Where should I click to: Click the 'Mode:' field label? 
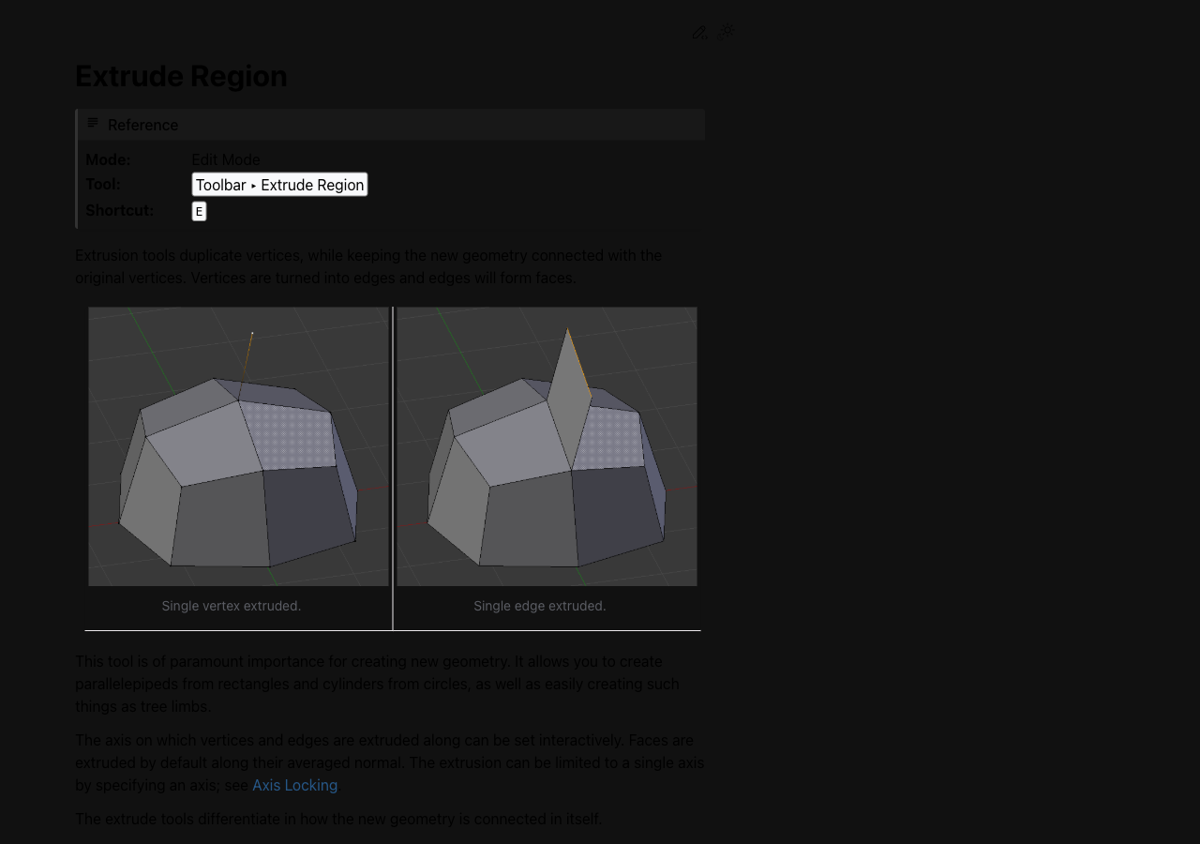tap(108, 159)
